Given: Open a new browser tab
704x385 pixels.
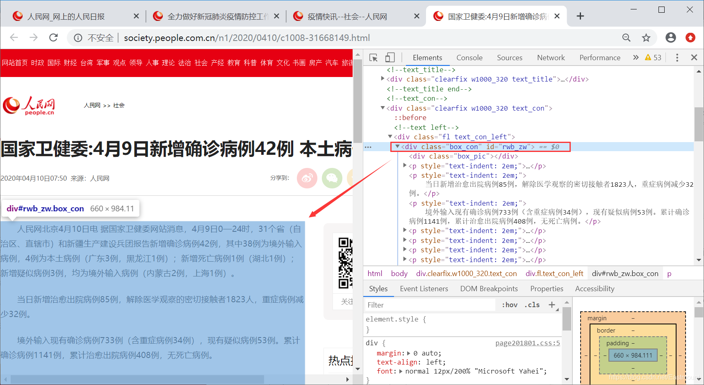Looking at the screenshot, I should pyautogui.click(x=580, y=16).
